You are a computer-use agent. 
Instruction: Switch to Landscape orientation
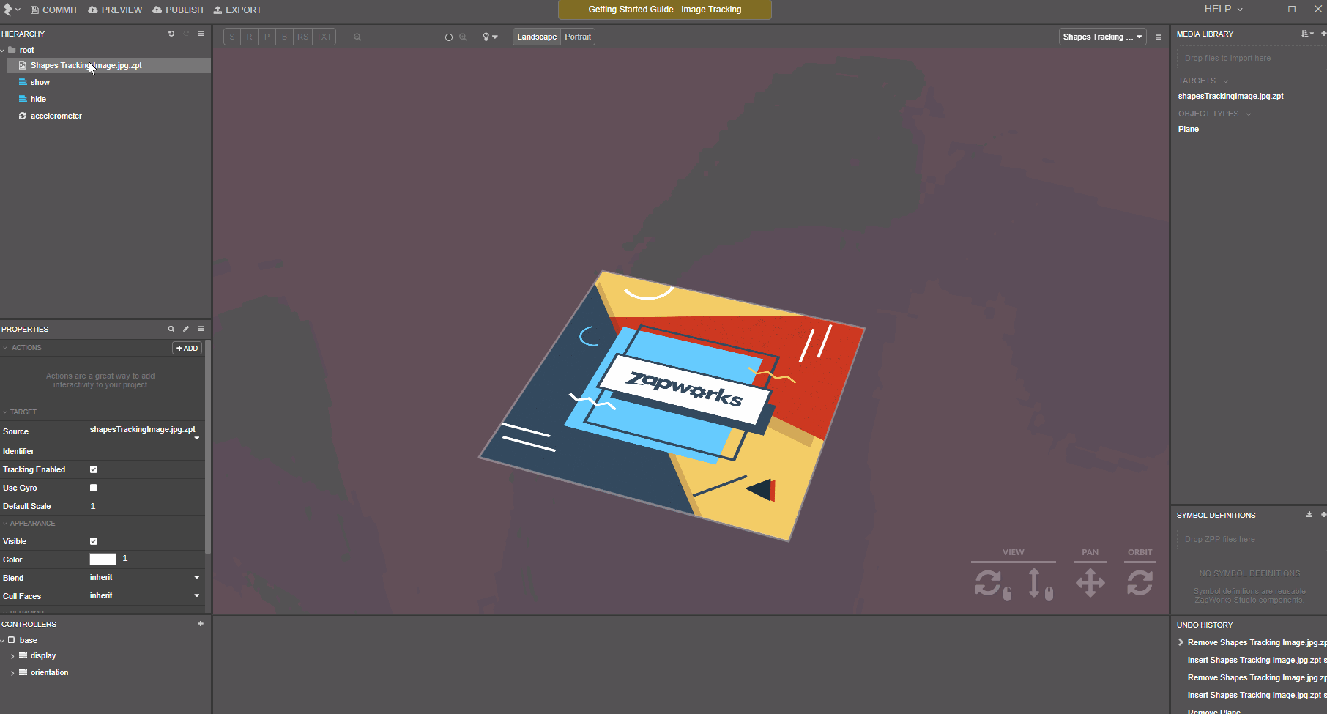pos(537,37)
